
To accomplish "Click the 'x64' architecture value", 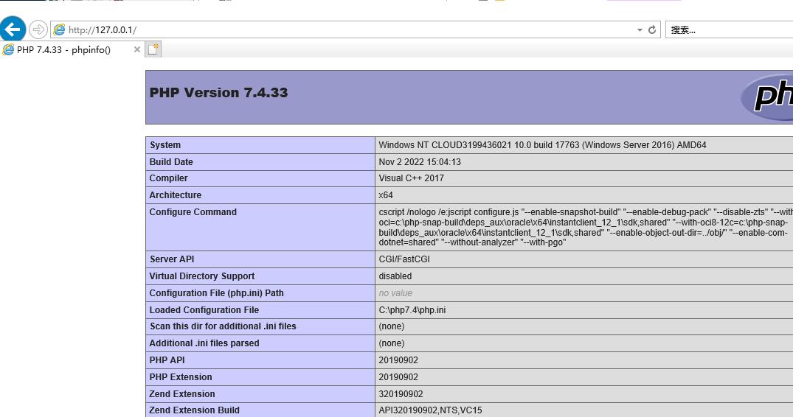I will tap(386, 195).
